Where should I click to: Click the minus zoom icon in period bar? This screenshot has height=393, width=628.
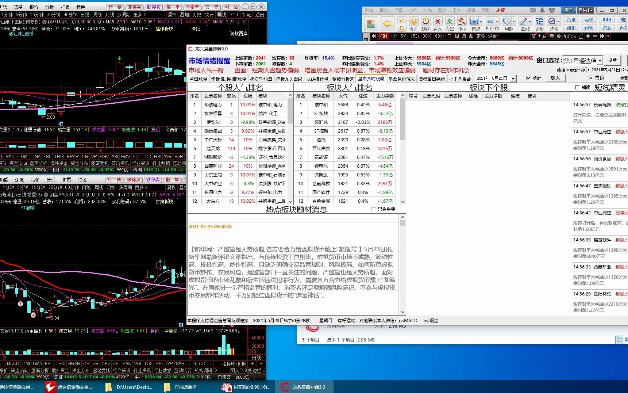pyautogui.click(x=595, y=36)
